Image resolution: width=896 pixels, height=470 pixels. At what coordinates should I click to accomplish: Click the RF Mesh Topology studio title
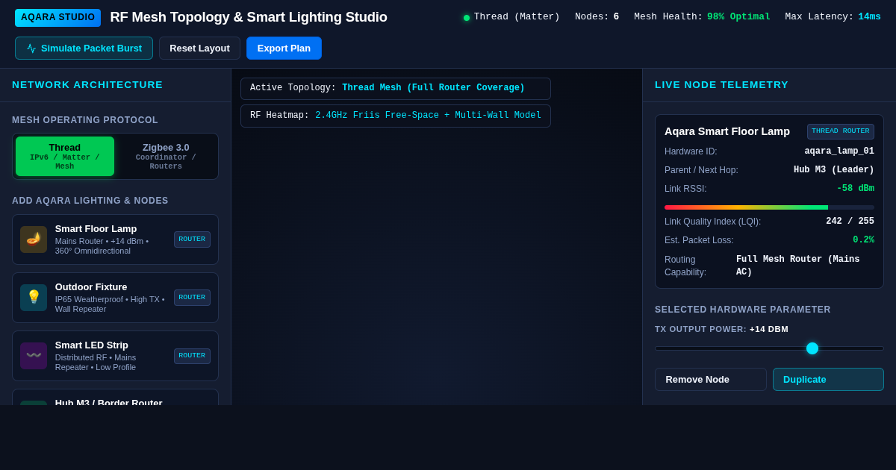pos(249,17)
